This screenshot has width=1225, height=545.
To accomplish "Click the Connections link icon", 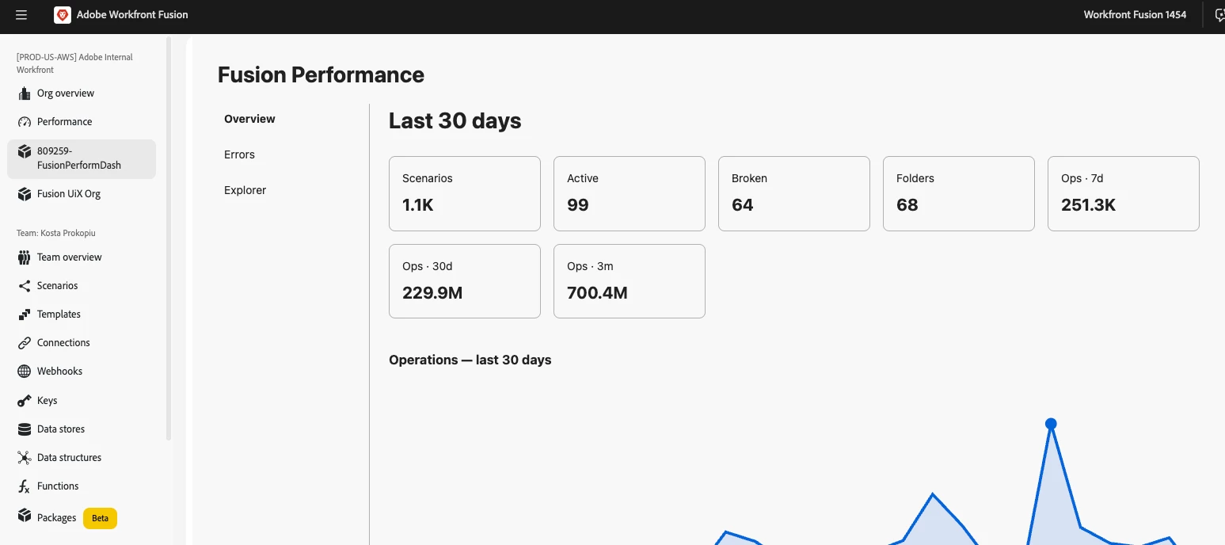I will 24,343.
